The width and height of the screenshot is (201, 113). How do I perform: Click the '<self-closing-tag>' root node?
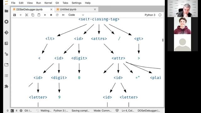[x=99, y=19]
